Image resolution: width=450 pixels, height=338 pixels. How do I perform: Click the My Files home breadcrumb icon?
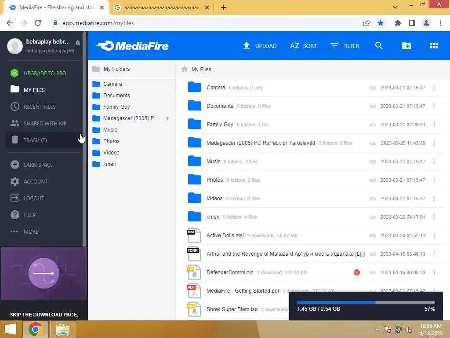pyautogui.click(x=185, y=69)
